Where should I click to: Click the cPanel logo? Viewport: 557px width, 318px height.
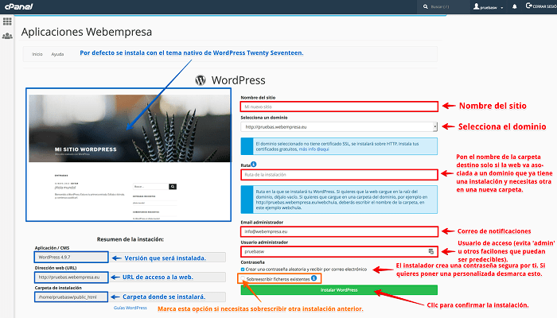pyautogui.click(x=18, y=6)
